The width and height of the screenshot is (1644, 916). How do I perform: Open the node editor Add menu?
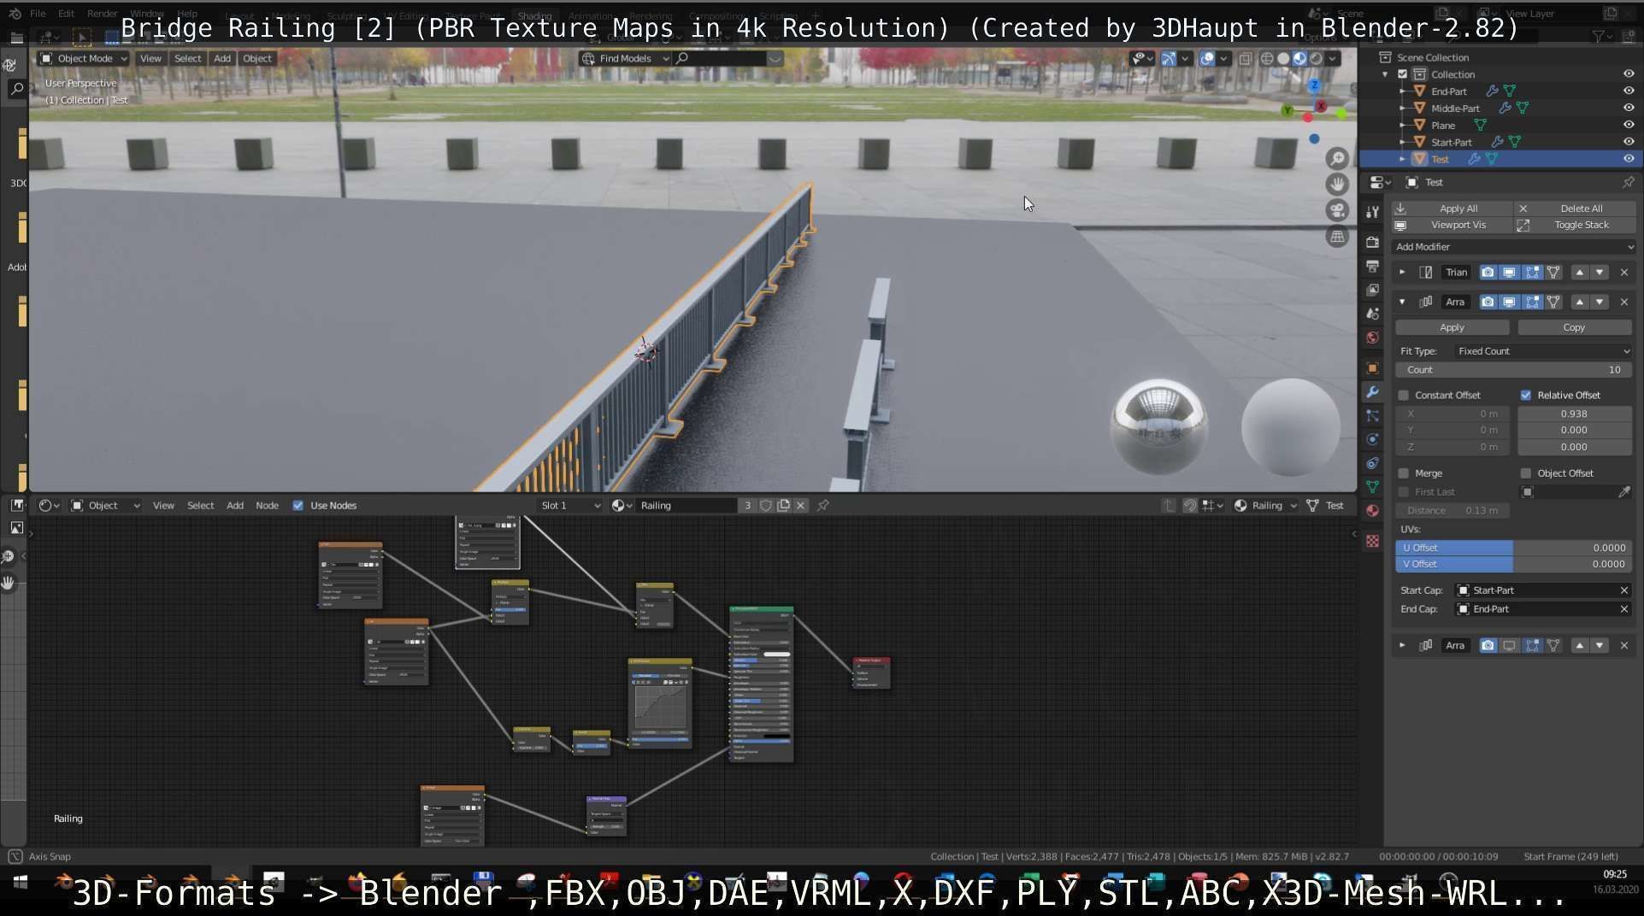[235, 506]
